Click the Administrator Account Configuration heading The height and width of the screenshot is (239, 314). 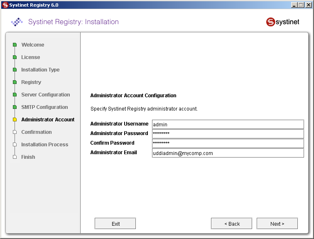133,96
